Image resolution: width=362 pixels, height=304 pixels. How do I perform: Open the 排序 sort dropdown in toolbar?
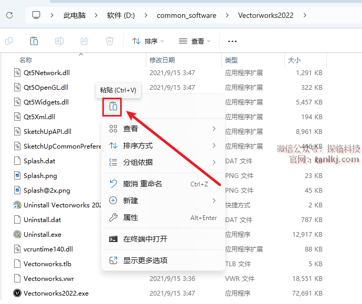click(x=148, y=41)
